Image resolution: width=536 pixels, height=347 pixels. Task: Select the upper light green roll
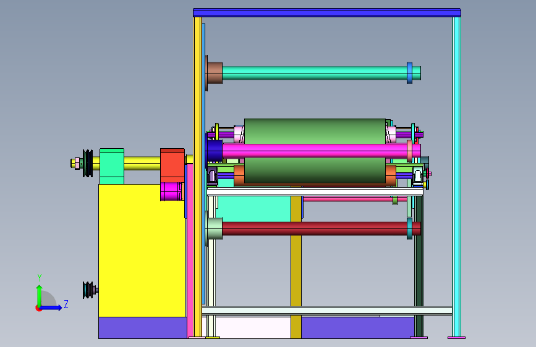point(315,131)
